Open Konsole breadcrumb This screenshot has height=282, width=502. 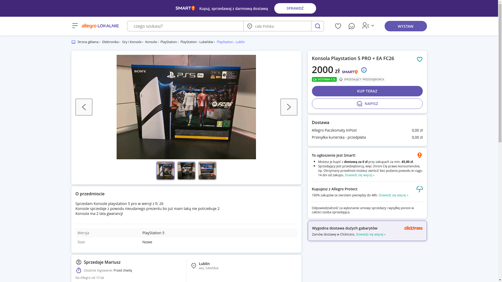[151, 42]
